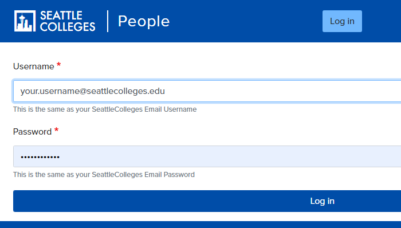Submit the form with dark blue Log in button
Viewport: 401px width, 228px height.
[x=207, y=201]
